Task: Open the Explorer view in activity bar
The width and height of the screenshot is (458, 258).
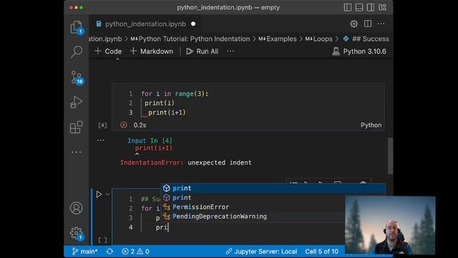Action: pos(77,27)
